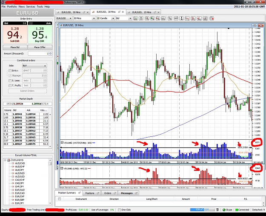Enable the T. Profit checkbox

(x=10, y=85)
